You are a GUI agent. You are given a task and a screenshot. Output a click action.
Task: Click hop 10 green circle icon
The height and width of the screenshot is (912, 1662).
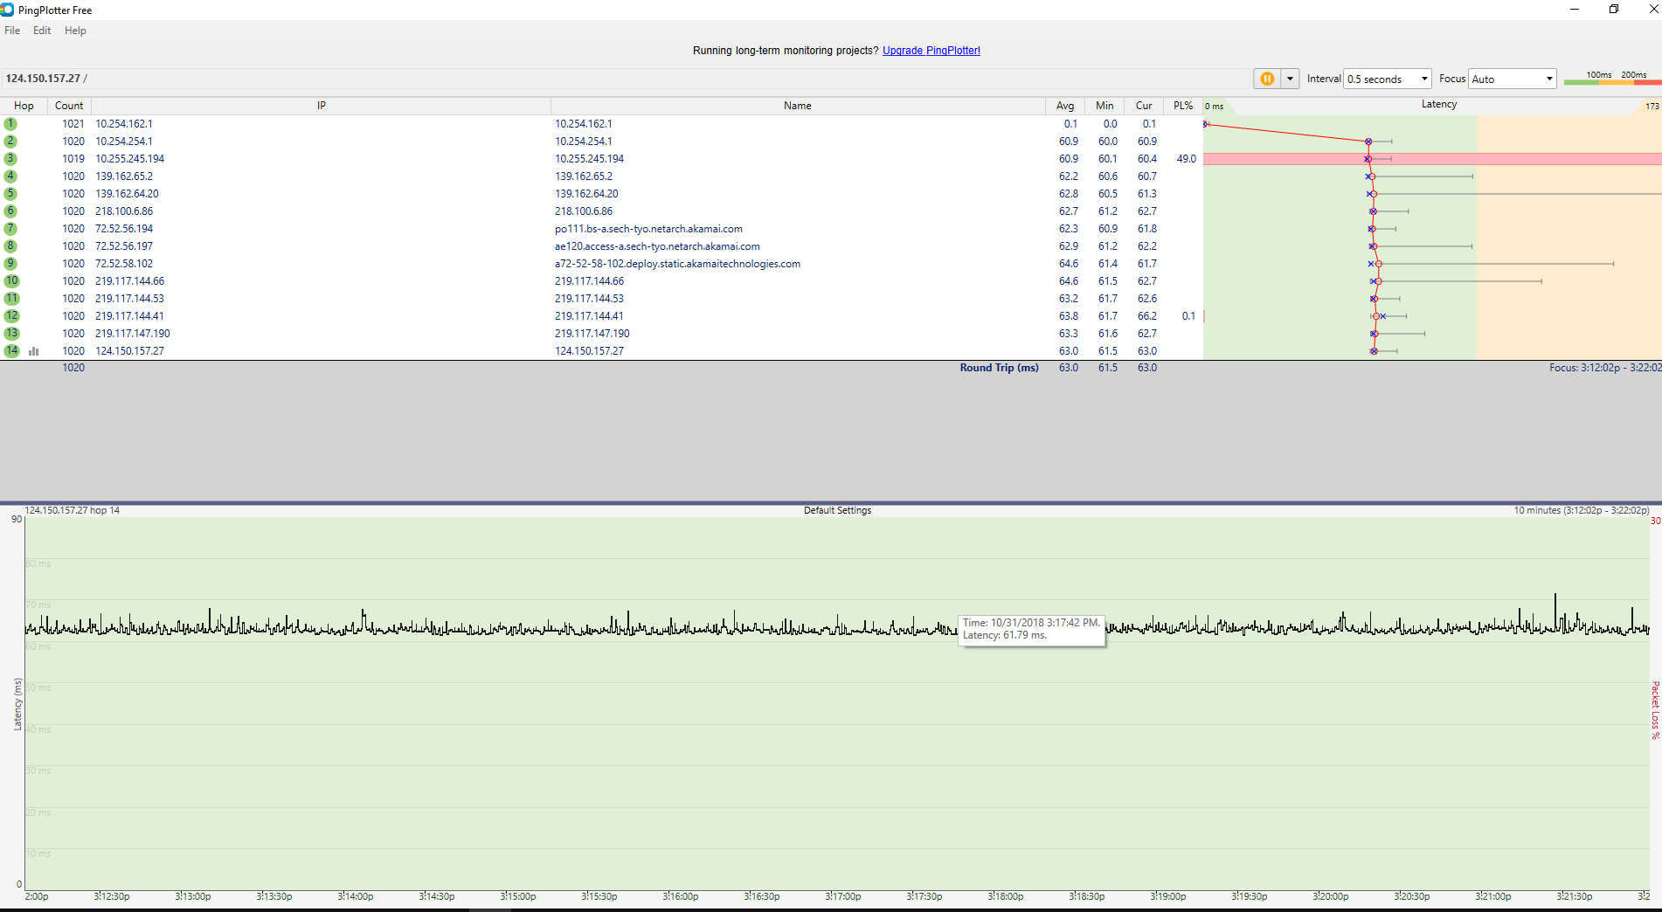(11, 281)
